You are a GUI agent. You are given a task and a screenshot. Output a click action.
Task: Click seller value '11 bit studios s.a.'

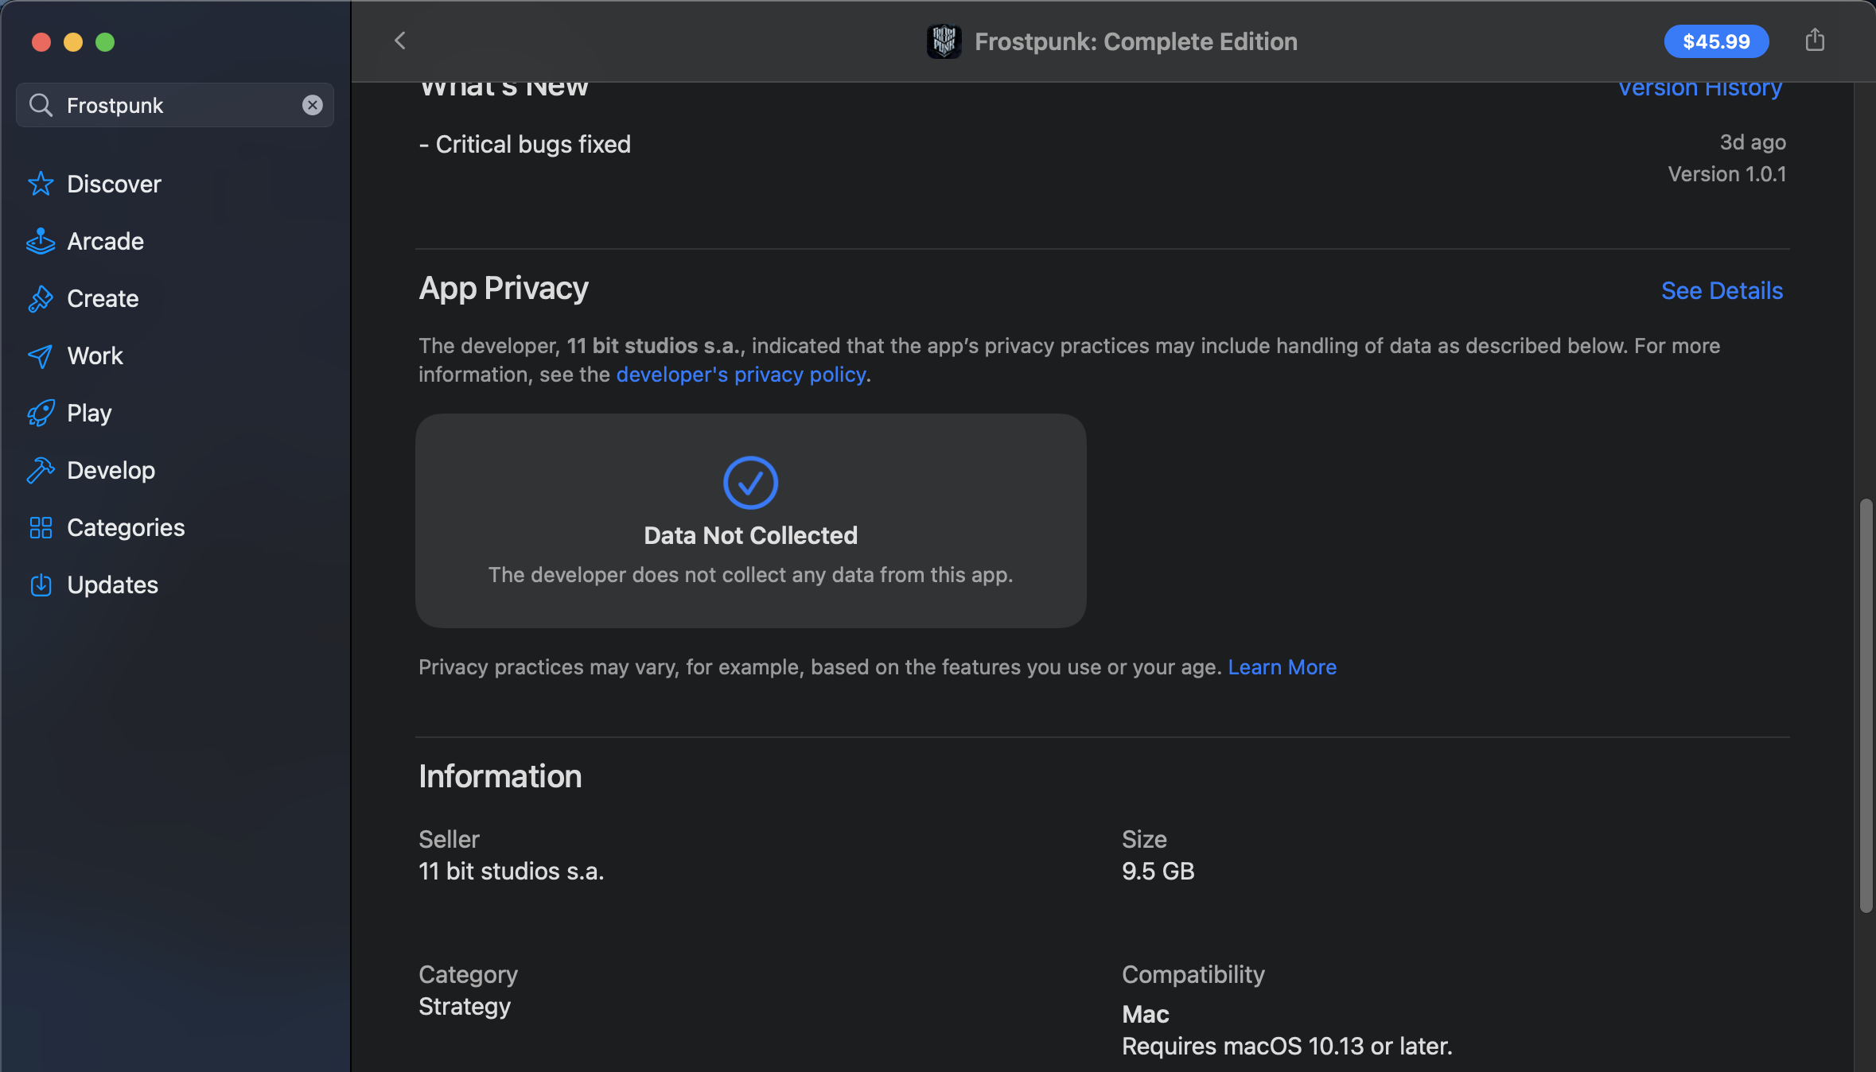512,872
